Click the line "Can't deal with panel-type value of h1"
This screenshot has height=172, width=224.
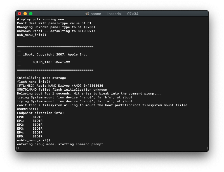click(54, 23)
